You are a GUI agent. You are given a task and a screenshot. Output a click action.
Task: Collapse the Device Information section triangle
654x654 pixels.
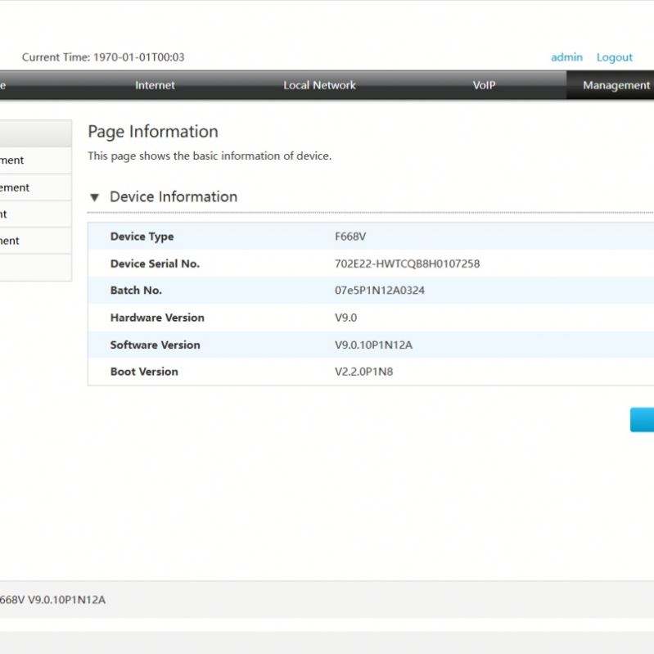(94, 197)
